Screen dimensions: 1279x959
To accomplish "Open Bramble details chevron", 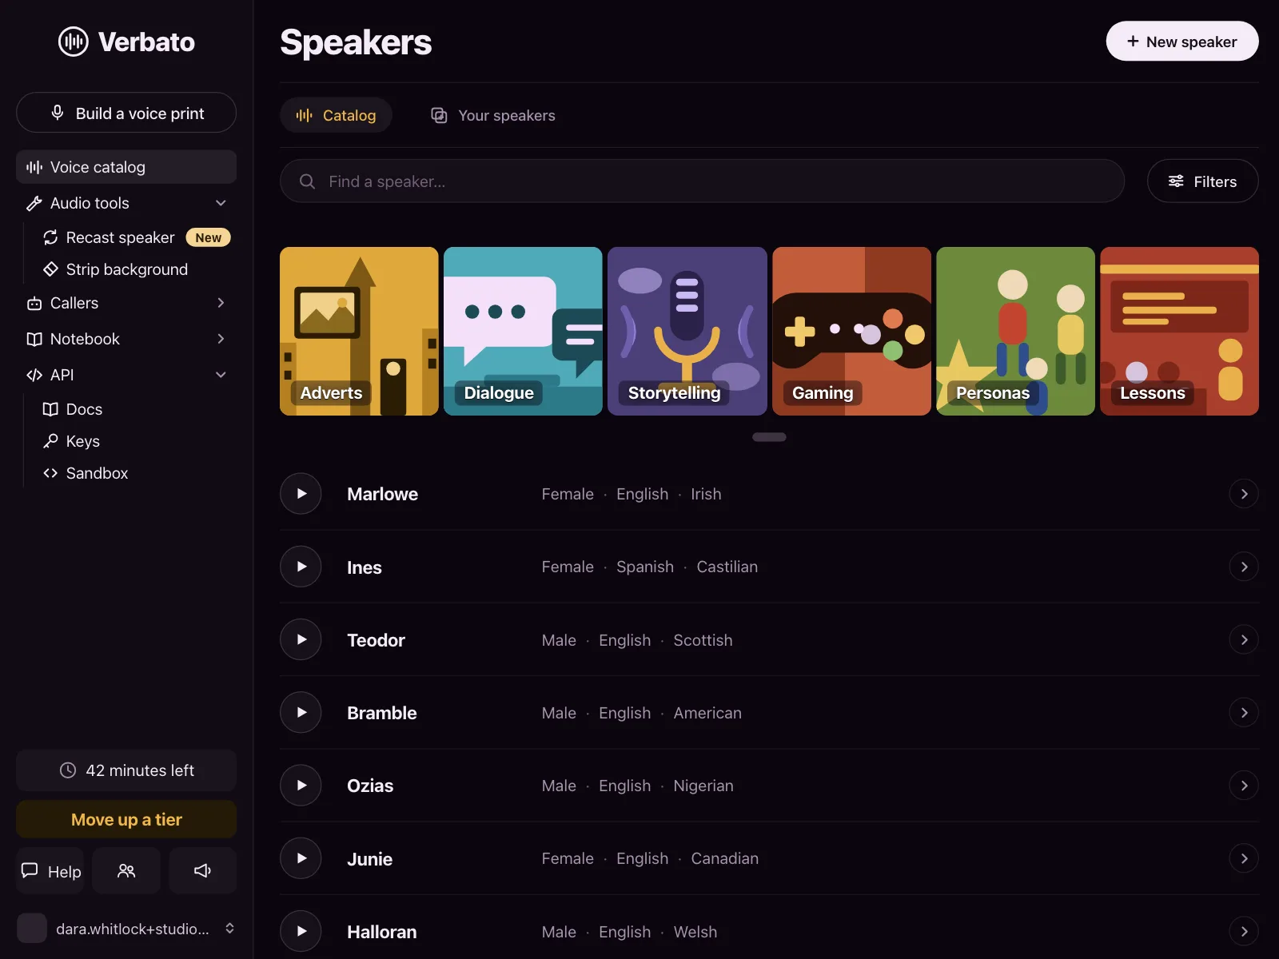I will click(x=1244, y=712).
